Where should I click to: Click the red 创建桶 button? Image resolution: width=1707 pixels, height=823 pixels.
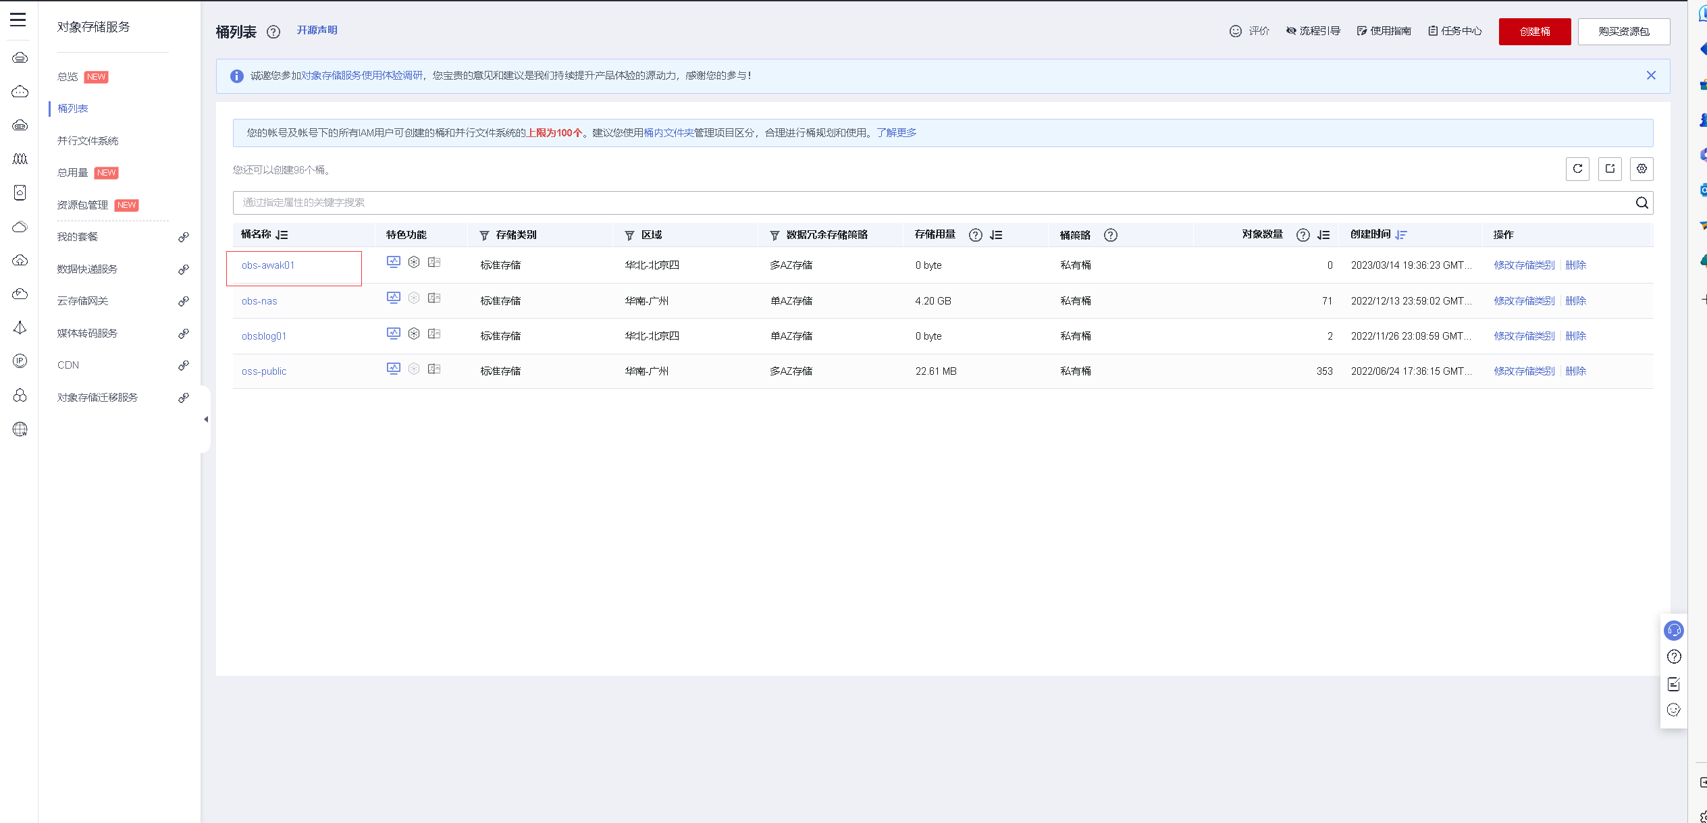[x=1534, y=32]
